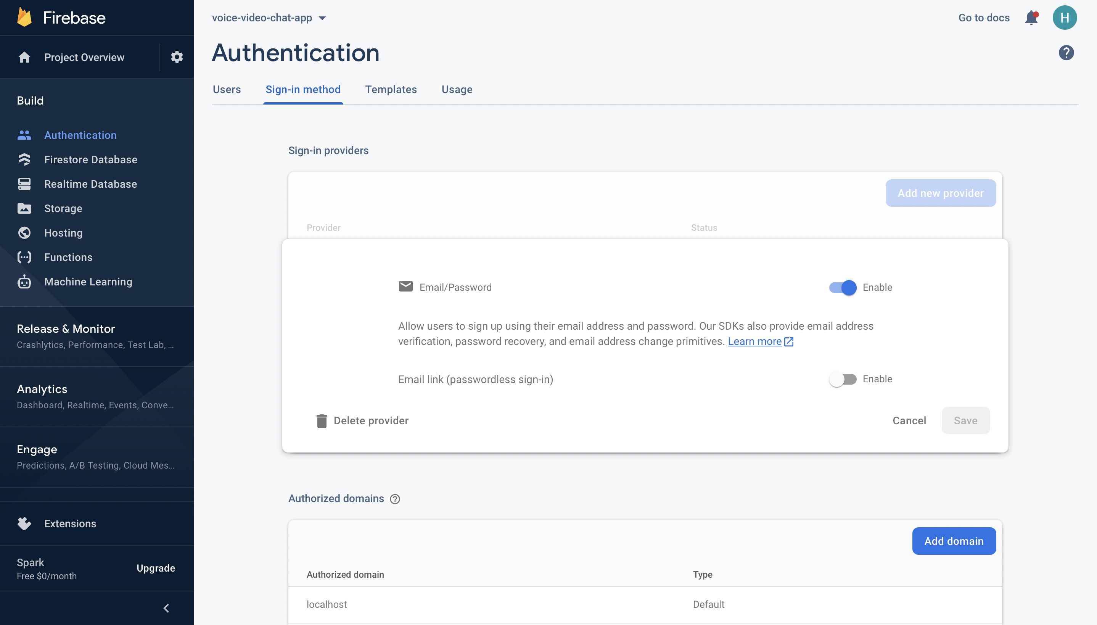Click the Extensions icon in sidebar
Image resolution: width=1097 pixels, height=625 pixels.
coord(24,522)
